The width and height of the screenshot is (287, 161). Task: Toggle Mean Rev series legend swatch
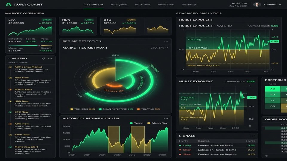click(x=149, y=123)
